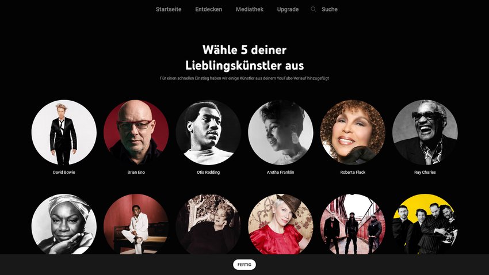Click the search magnifier icon
Image resolution: width=489 pixels, height=275 pixels.
click(x=314, y=9)
